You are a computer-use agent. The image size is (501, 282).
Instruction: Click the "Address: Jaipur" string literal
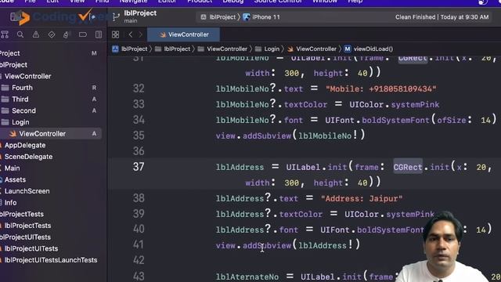(x=362, y=198)
